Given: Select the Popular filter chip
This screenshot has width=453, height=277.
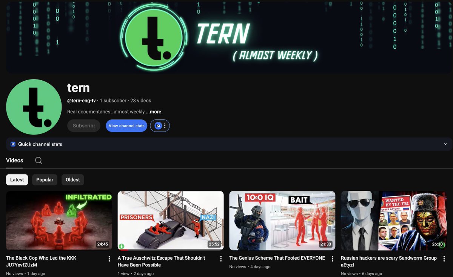Looking at the screenshot, I should click(45, 180).
